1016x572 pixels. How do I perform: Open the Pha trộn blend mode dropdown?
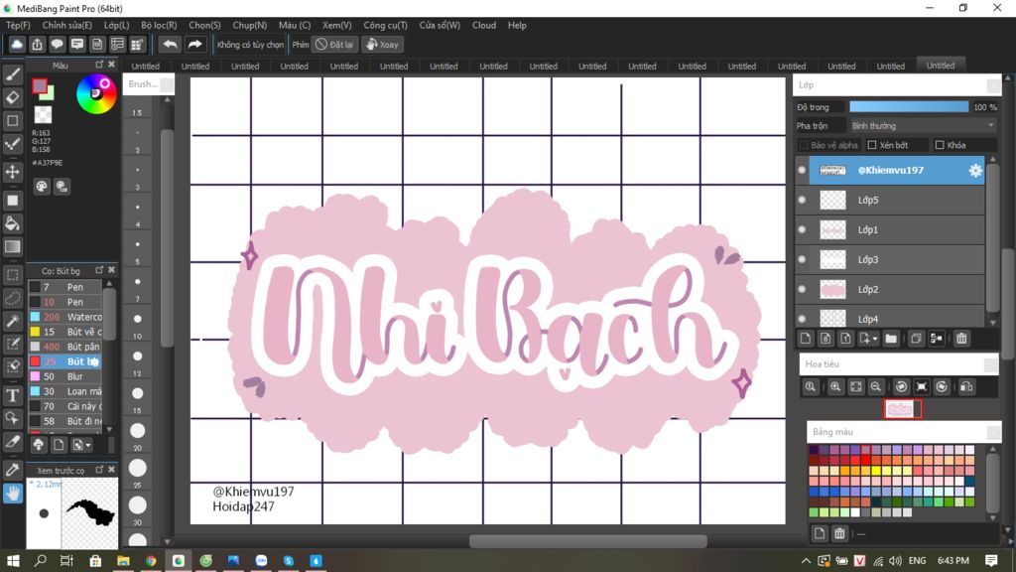coord(923,126)
